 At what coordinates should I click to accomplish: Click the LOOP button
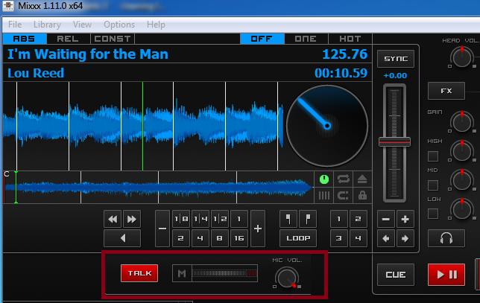click(x=298, y=238)
